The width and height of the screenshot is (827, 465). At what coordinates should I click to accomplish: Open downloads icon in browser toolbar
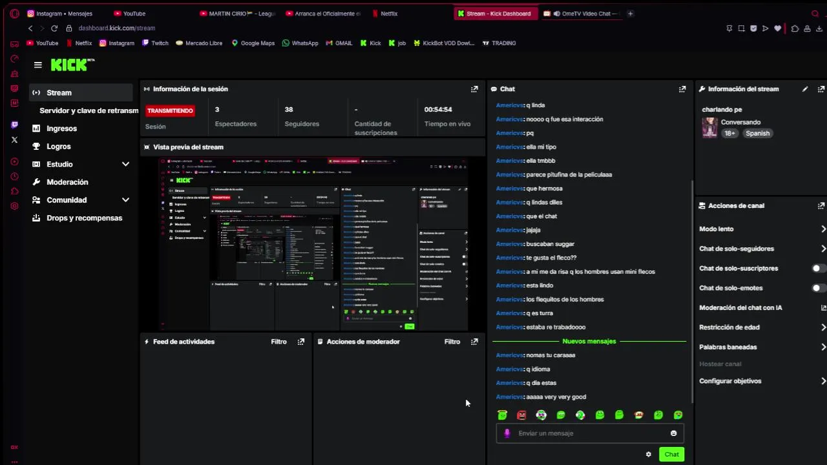click(x=819, y=28)
